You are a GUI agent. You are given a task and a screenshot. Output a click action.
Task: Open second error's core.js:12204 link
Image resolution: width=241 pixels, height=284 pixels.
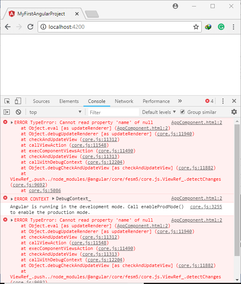coord(105,260)
